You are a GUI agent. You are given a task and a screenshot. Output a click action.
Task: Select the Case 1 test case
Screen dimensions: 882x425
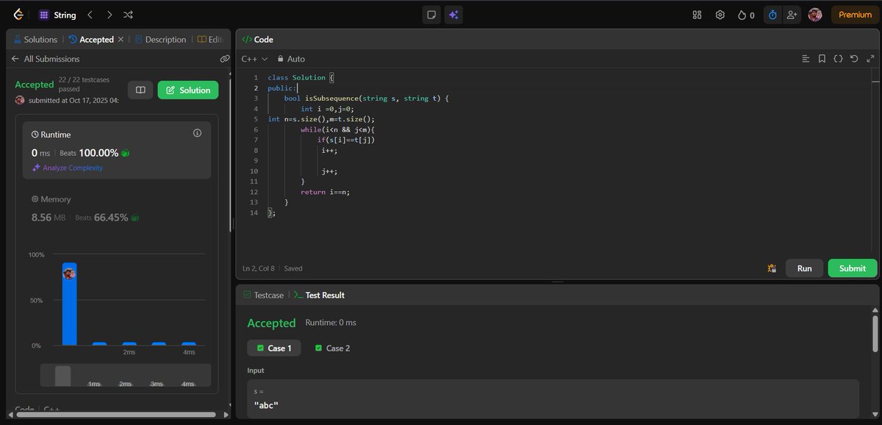click(274, 348)
